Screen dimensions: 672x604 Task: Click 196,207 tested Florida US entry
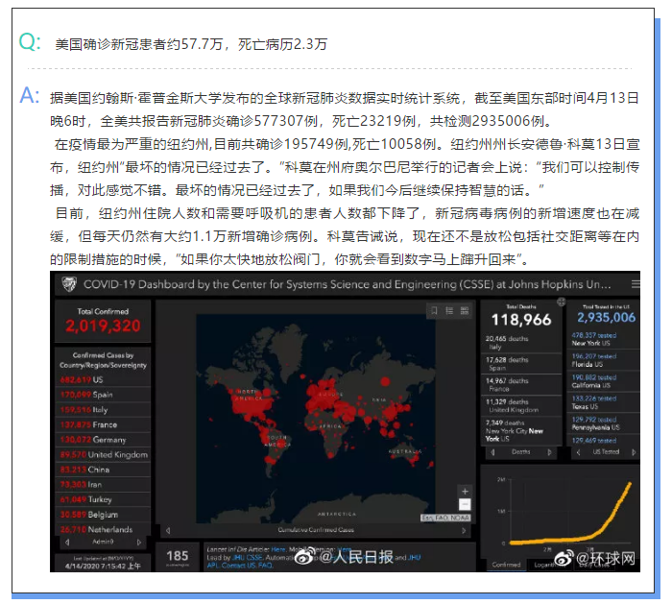pos(604,360)
